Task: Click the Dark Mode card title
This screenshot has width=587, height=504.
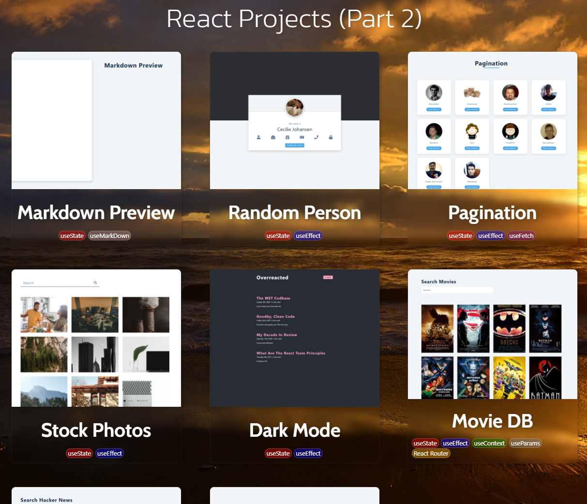Action: pos(295,430)
